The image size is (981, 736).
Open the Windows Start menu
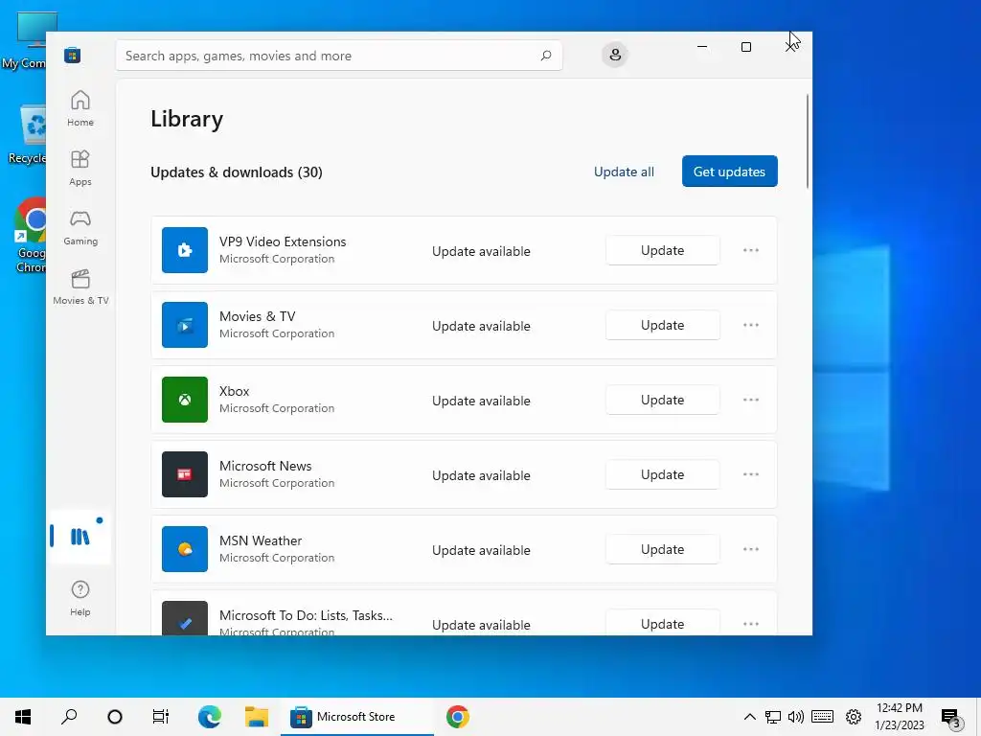pyautogui.click(x=23, y=717)
